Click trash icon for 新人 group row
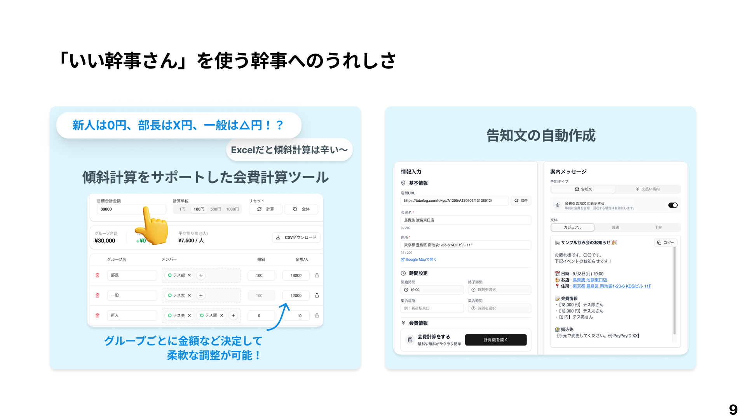 pos(98,315)
